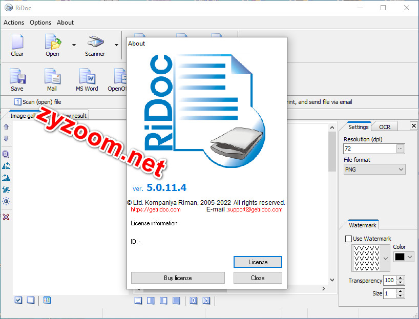Open the Actions menu
Image resolution: width=419 pixels, height=319 pixels.
[14, 23]
